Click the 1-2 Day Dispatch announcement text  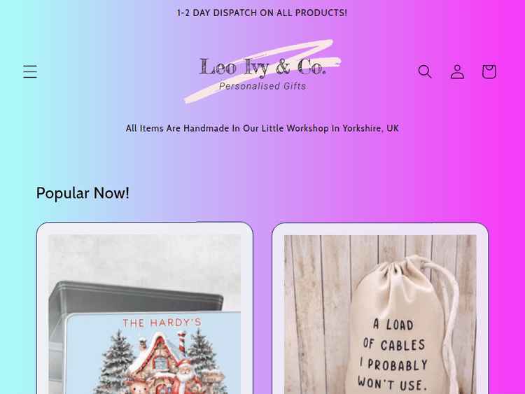pos(262,13)
